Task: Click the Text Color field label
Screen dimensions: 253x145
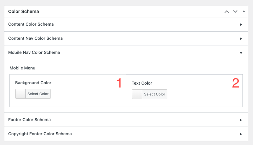Action: 142,83
